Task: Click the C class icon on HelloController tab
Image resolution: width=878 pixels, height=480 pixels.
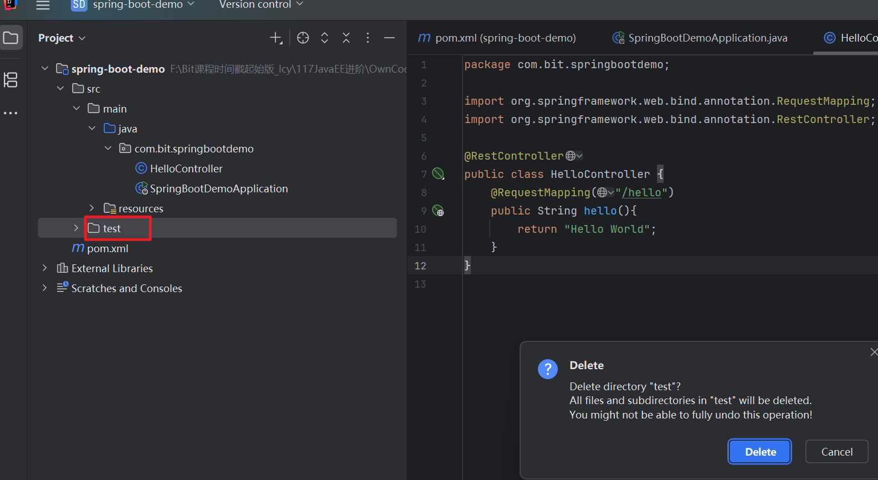Action: click(x=829, y=38)
